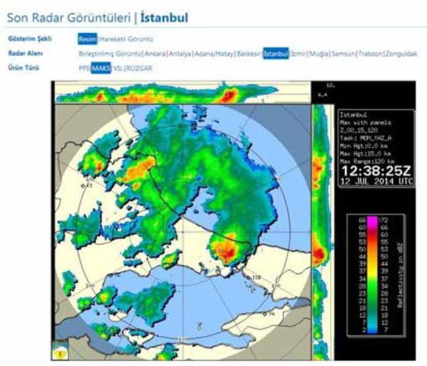This screenshot has width=427, height=366.
Task: Select the Balıkesir radar area
Action: tap(248, 54)
